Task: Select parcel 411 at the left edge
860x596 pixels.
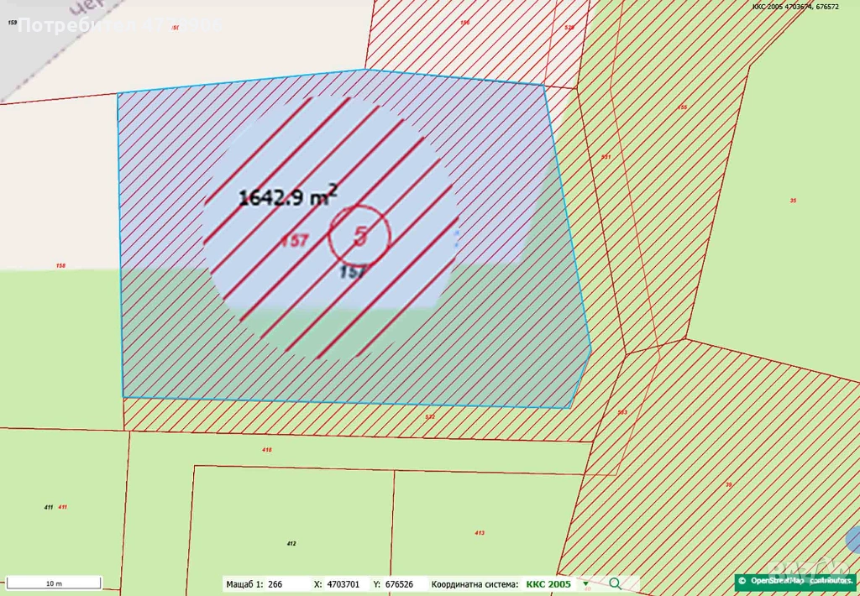Action: [62, 507]
